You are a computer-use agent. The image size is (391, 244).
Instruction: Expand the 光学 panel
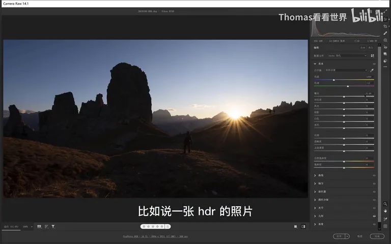(x=315, y=208)
